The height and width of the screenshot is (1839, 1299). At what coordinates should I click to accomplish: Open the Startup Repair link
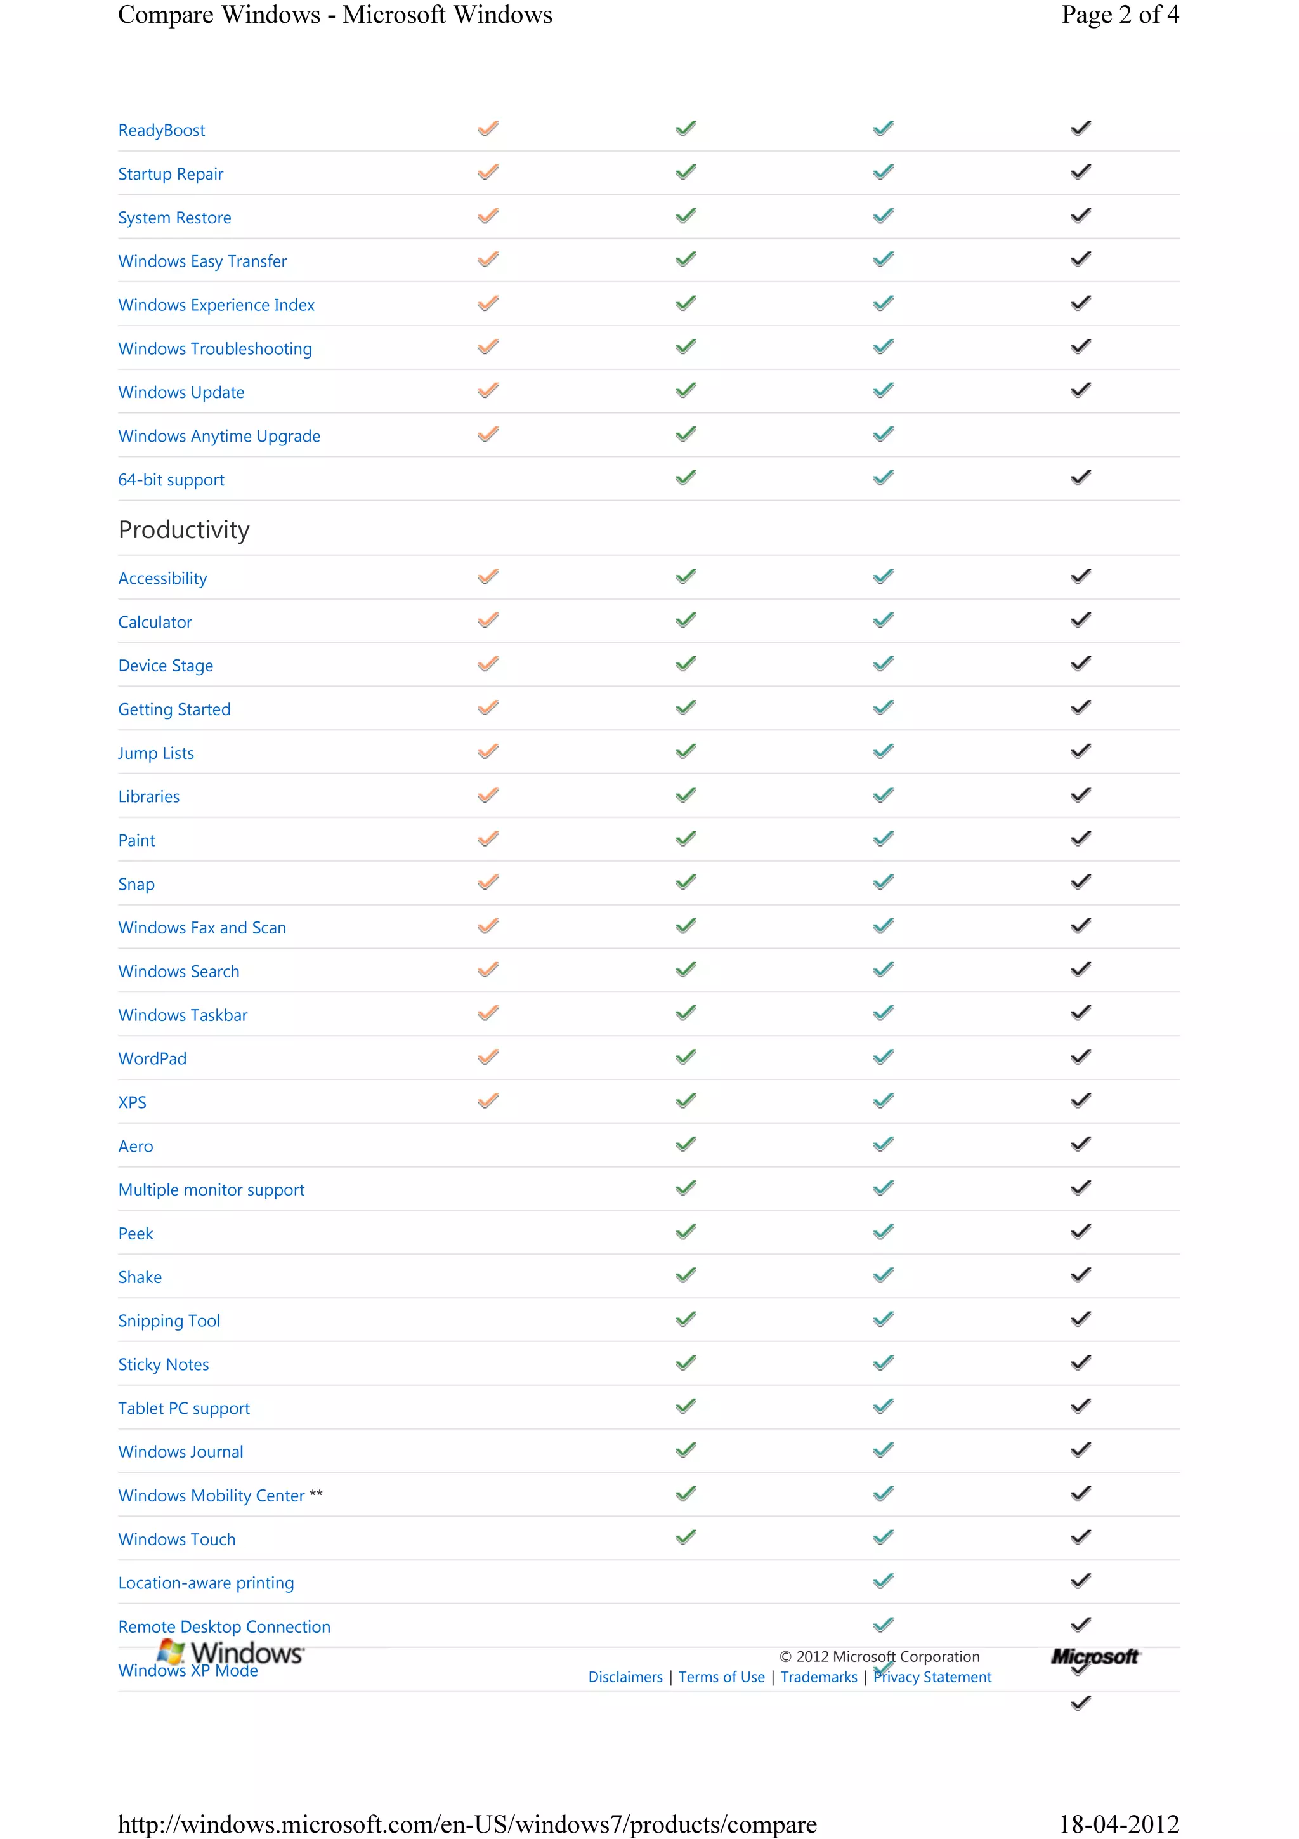click(171, 174)
